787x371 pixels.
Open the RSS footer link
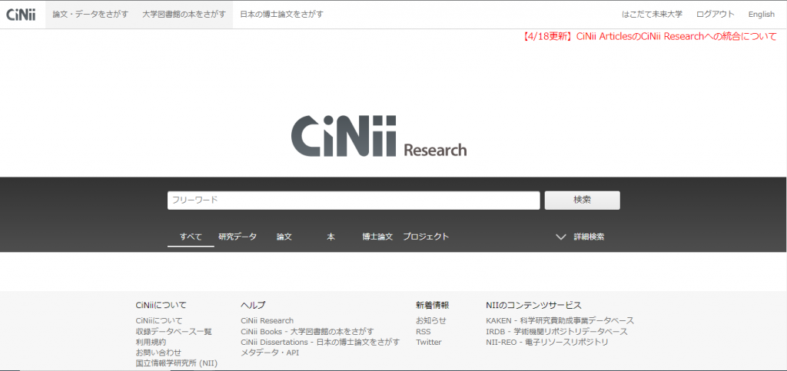click(423, 331)
